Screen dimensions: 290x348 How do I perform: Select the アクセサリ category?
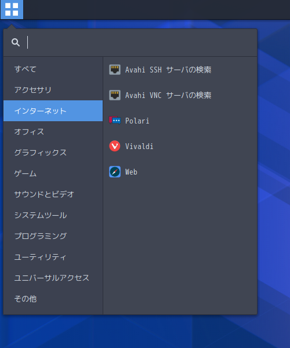click(53, 90)
